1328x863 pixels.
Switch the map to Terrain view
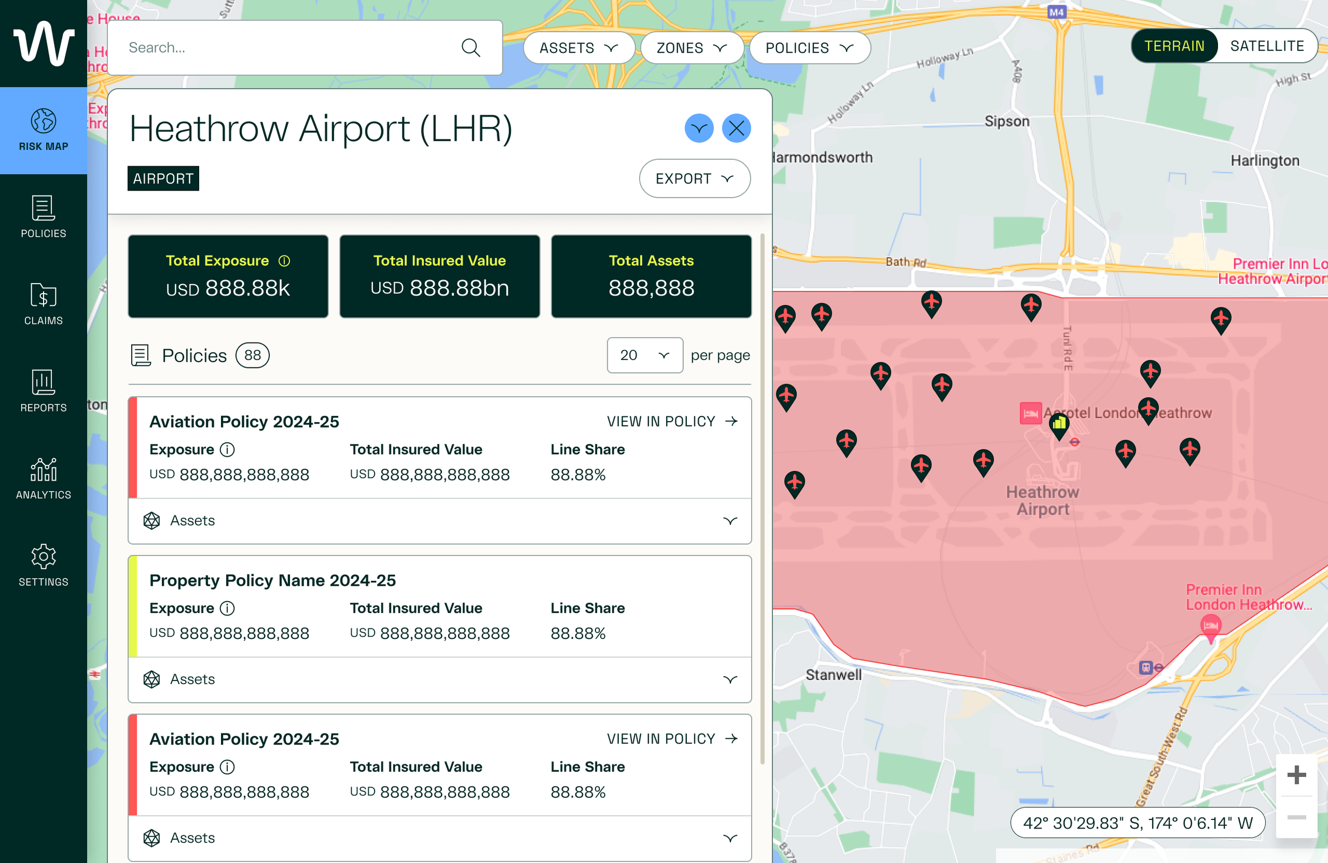click(1174, 46)
